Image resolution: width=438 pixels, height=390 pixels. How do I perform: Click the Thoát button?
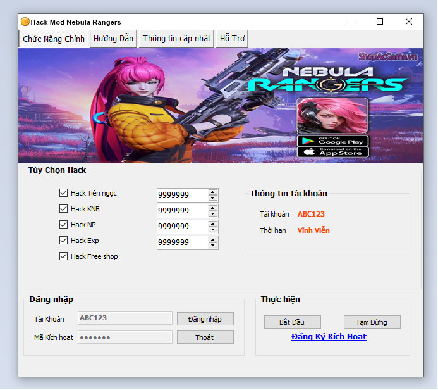coord(205,337)
